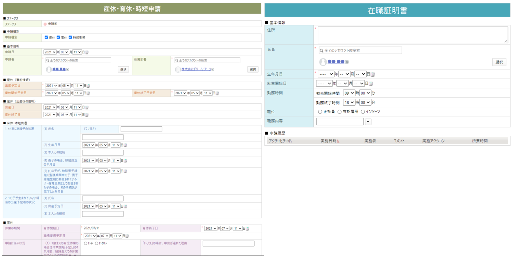Select the 正社員 radio button
514x260 pixels.
(320, 112)
